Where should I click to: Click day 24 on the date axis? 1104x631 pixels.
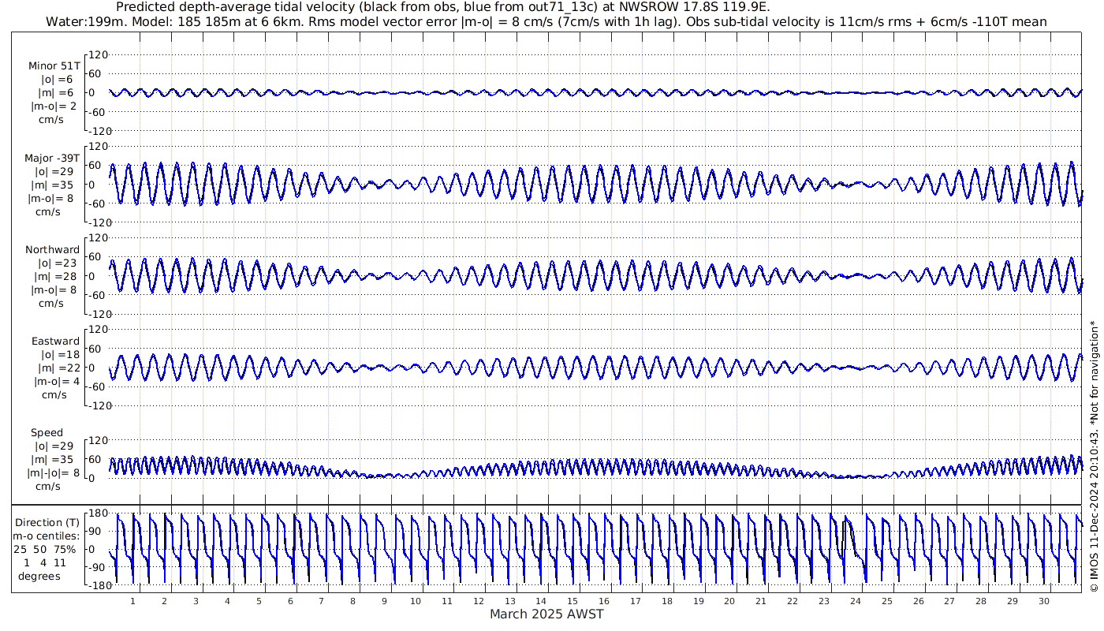pyautogui.click(x=856, y=601)
